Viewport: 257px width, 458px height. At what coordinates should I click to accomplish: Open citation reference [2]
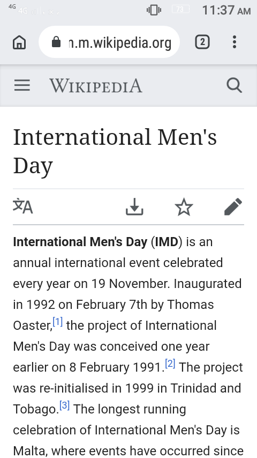click(170, 364)
